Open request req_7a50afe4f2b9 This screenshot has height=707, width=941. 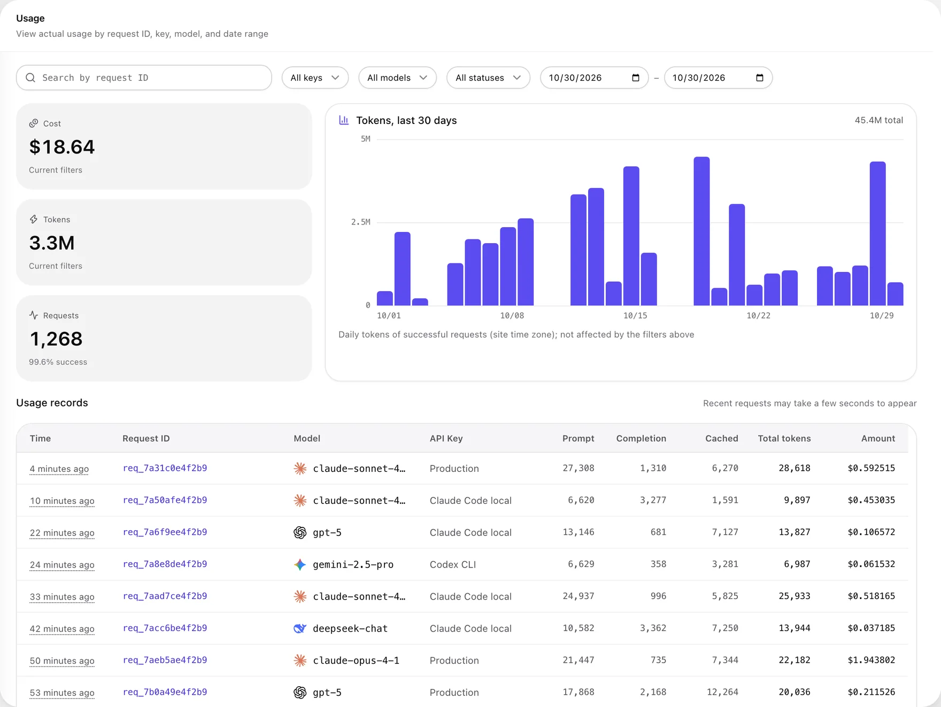(165, 500)
